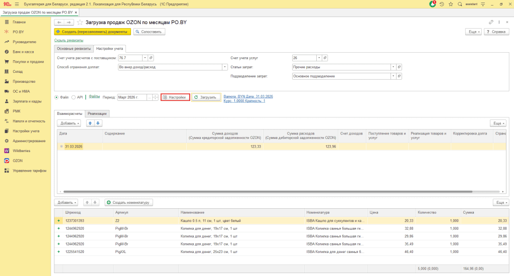Open form options vertical dots icon
The image size is (514, 276).
(x=499, y=22)
